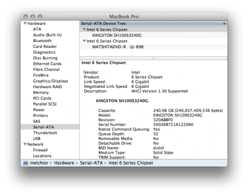This screenshot has width=248, height=195.
Task: Select Firewall under Network
Action: point(41,150)
